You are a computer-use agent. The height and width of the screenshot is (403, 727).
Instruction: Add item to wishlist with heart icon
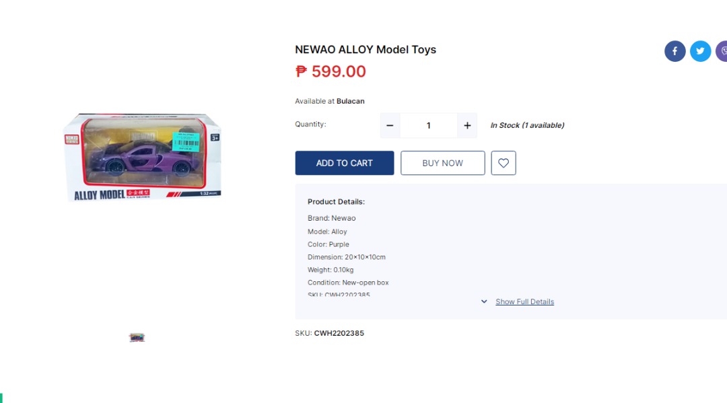pos(504,163)
